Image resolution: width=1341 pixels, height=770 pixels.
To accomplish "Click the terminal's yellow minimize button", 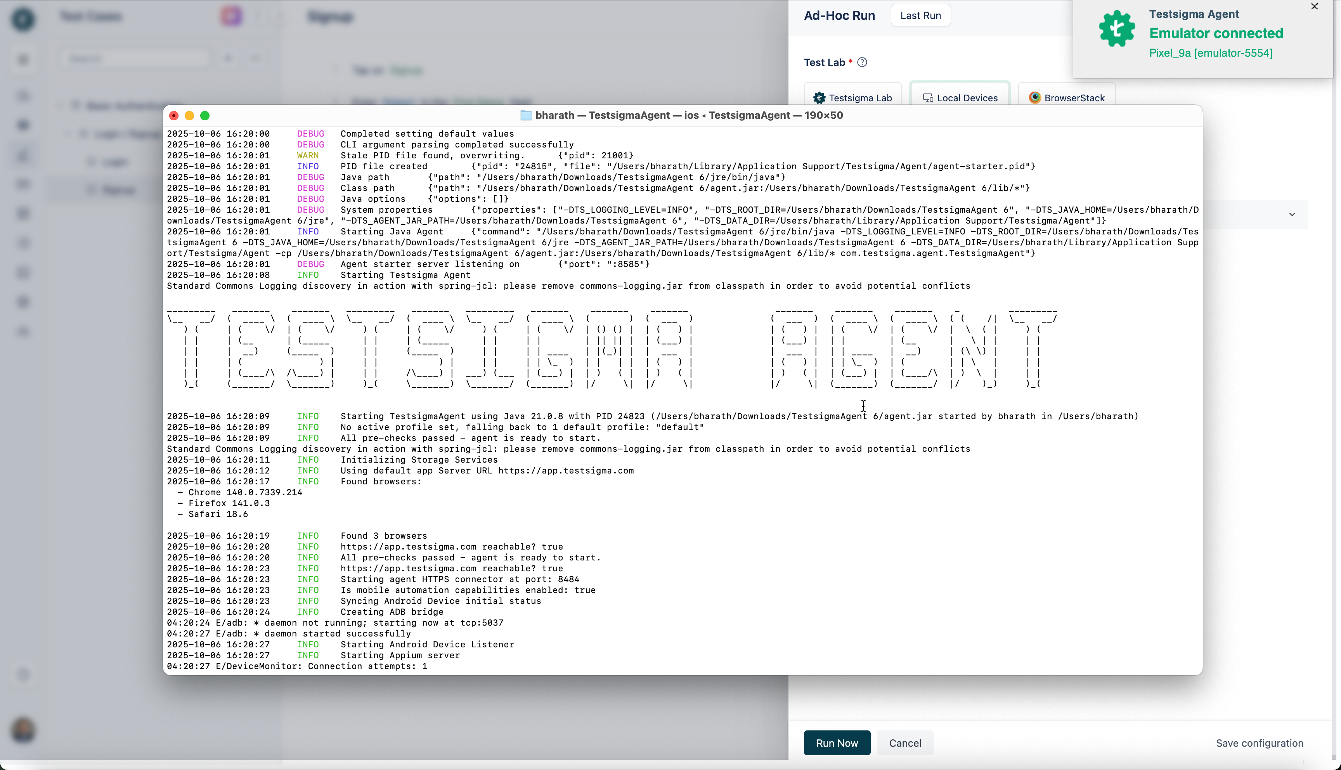I will point(189,116).
